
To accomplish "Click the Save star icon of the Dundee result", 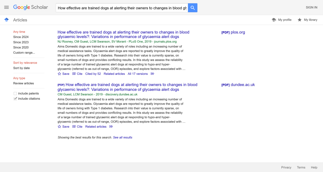I will (59, 126).
